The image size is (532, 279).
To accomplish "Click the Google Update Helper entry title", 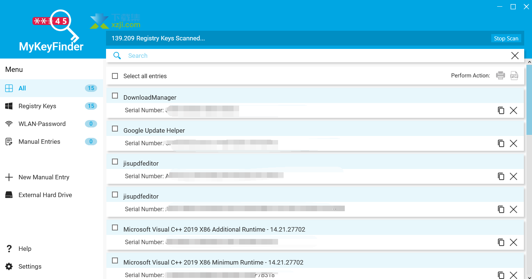I will (x=154, y=130).
